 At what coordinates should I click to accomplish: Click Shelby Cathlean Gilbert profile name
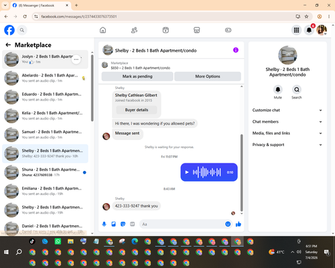pos(136,95)
